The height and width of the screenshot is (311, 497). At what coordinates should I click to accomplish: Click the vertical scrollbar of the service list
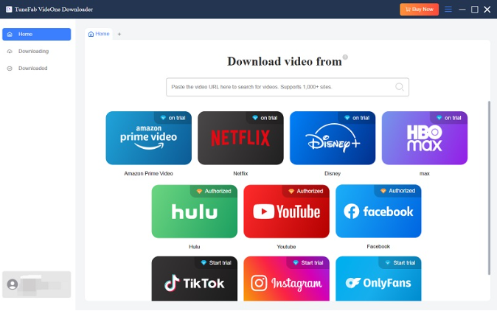[x=489, y=188]
